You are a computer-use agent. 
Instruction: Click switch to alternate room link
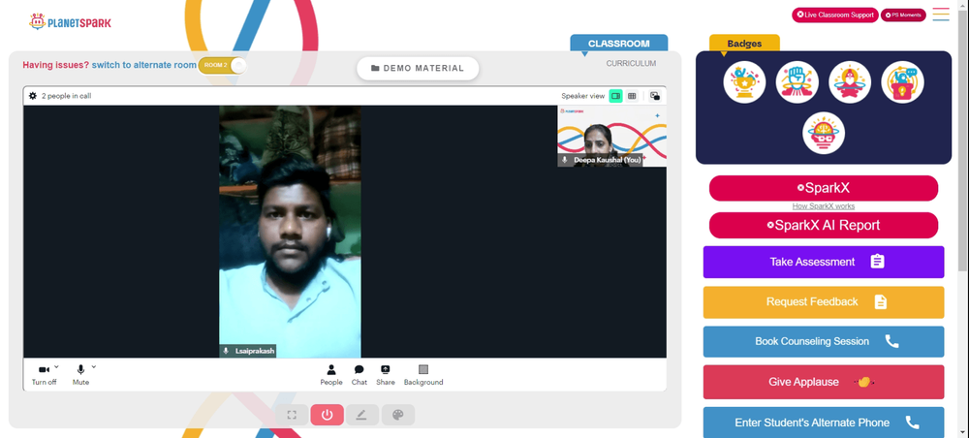point(144,65)
